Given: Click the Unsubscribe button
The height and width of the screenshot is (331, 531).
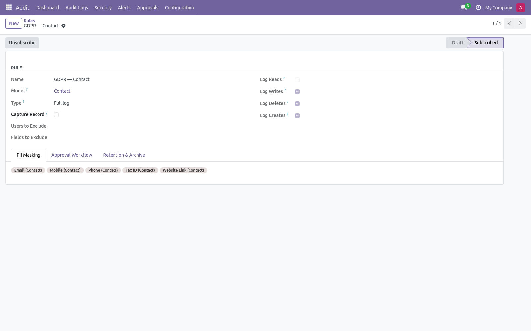Looking at the screenshot, I should (x=22, y=43).
